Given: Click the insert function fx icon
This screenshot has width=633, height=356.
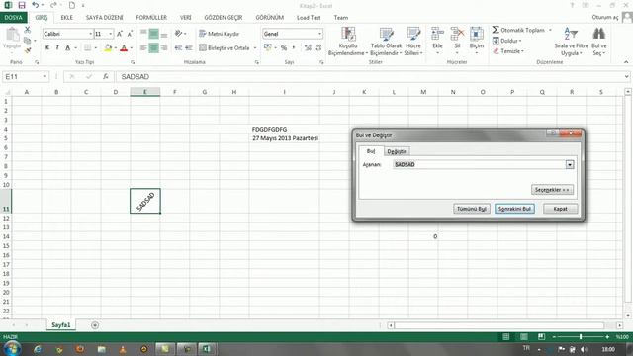Looking at the screenshot, I should (x=106, y=77).
